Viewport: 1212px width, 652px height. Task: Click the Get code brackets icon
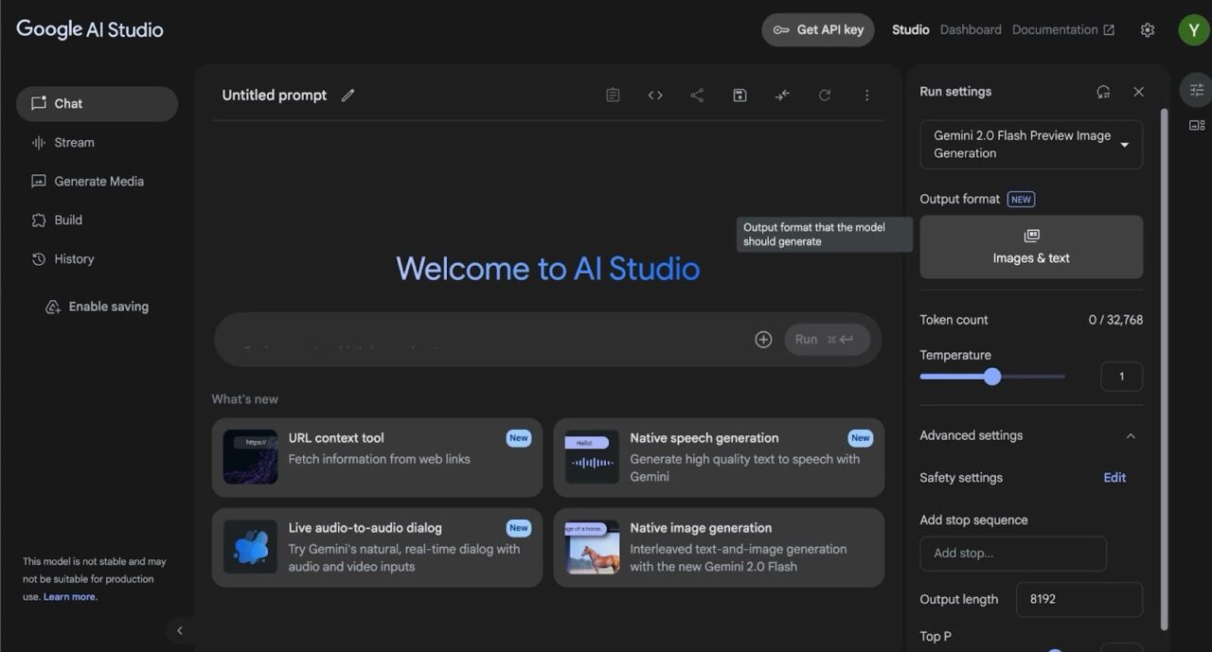(655, 96)
